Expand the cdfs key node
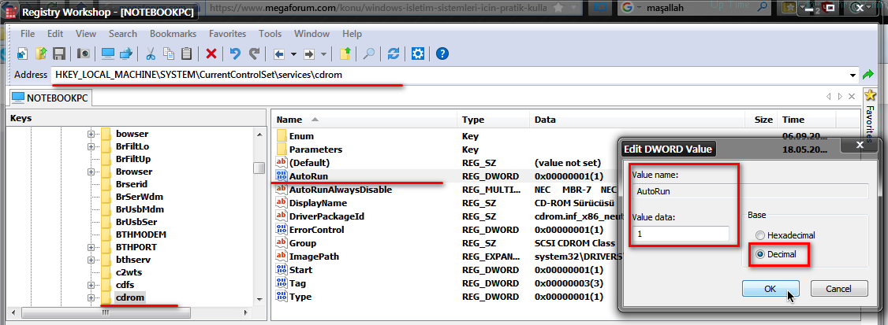This screenshot has height=325, width=888. coord(91,284)
